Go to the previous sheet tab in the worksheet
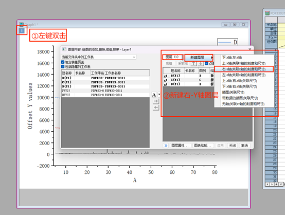This screenshot has height=215, width=285. [267, 184]
